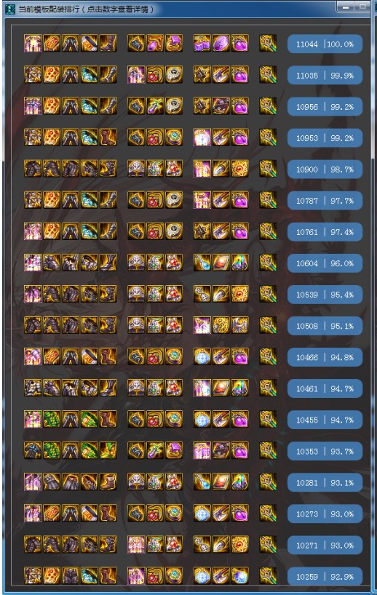
Task: Select the glowing orb in the 10259 row
Action: tap(240, 575)
